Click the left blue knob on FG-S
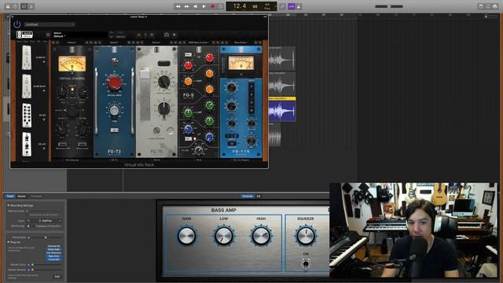This screenshot has width=503, height=283. click(189, 129)
